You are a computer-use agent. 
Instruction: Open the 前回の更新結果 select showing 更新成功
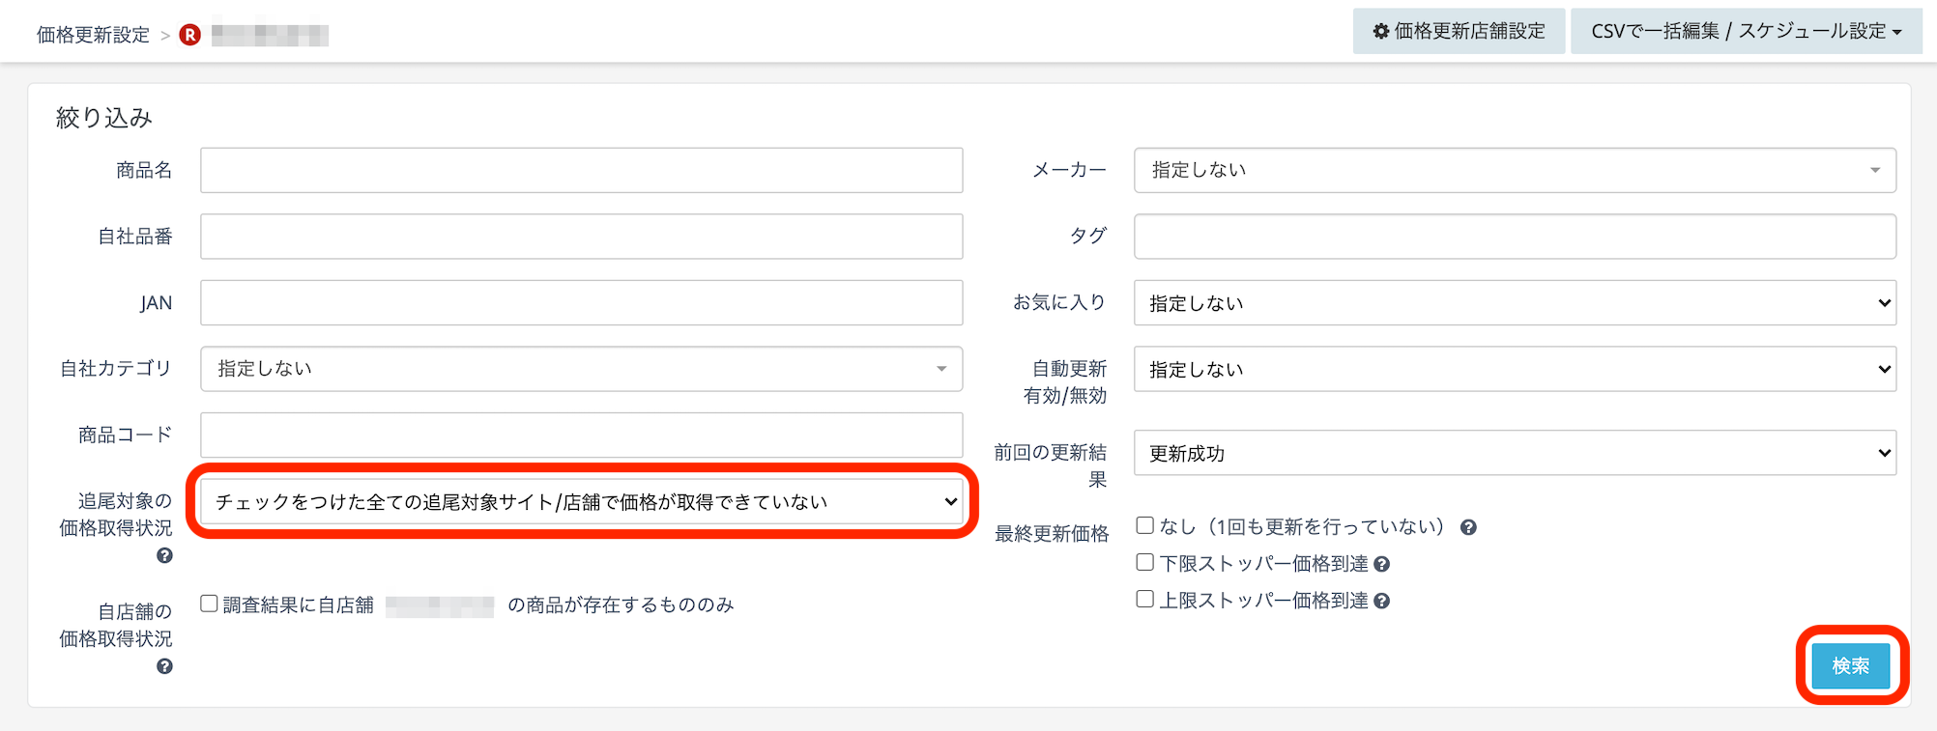1514,453
